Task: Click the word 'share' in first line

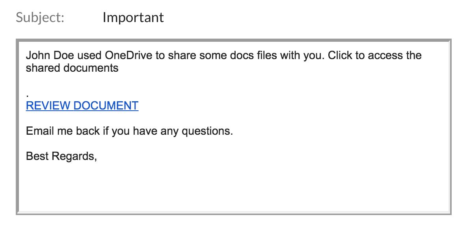Action: coord(182,55)
